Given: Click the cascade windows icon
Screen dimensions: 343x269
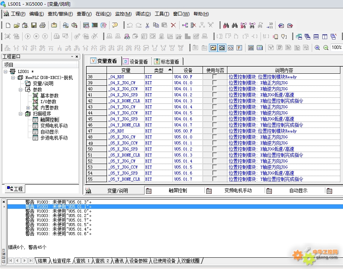Looking at the screenshot, I should click(307, 36).
